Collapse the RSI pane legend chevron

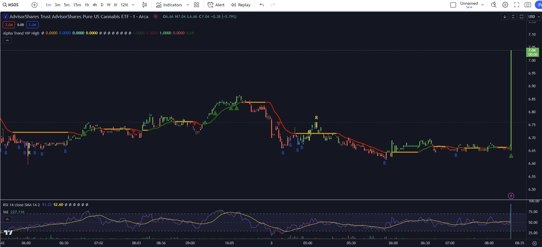[x=7, y=219]
